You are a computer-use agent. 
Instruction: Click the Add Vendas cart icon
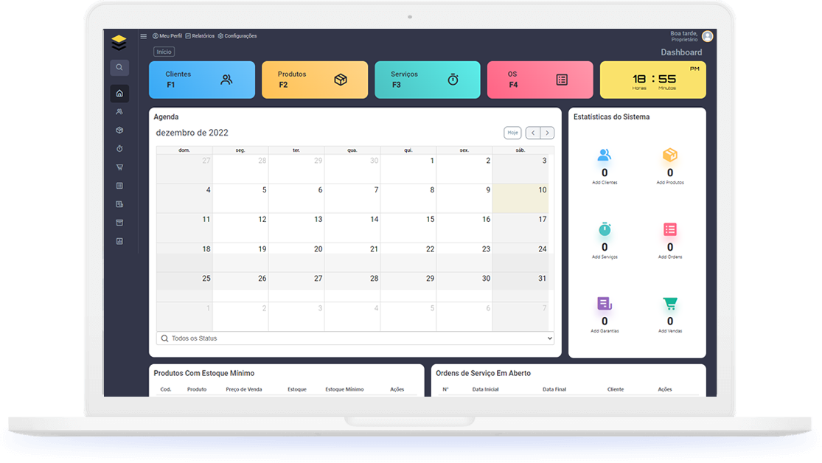[x=669, y=304]
